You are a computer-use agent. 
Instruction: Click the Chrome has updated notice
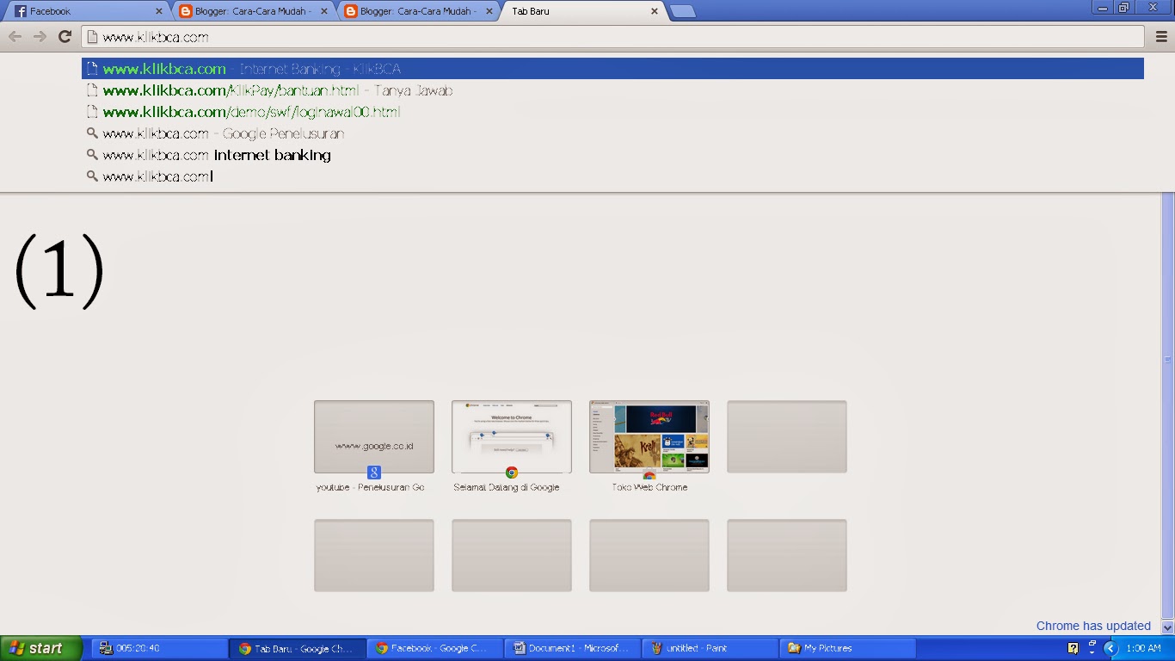(x=1093, y=626)
